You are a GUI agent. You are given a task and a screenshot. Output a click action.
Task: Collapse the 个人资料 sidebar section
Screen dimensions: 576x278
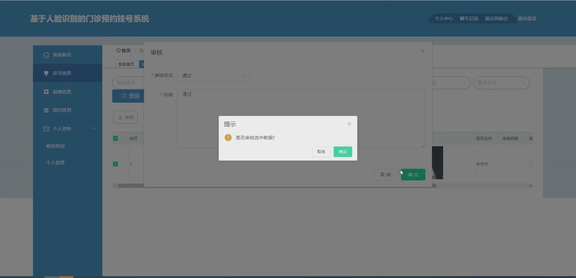[x=94, y=129]
